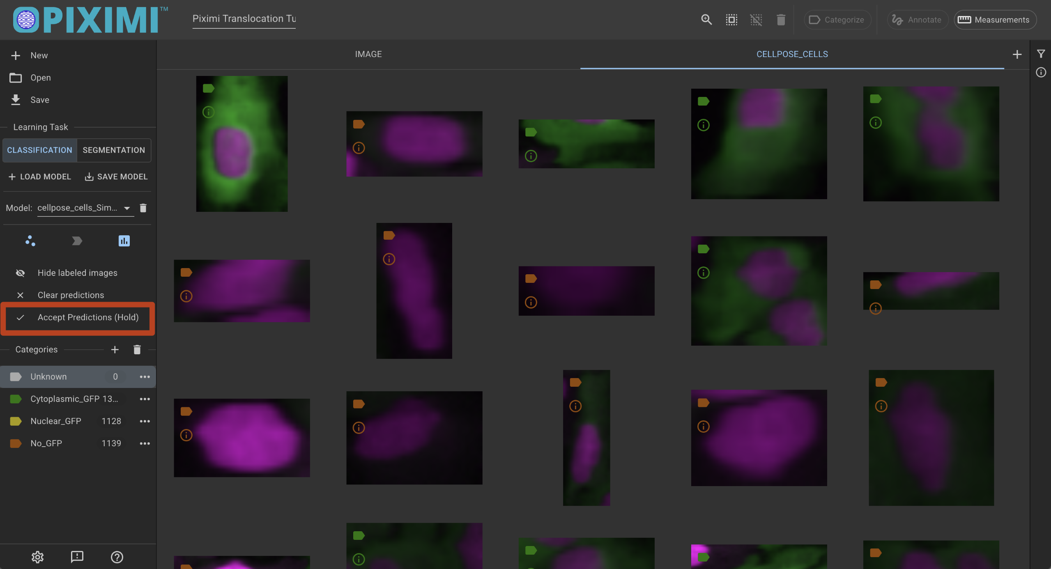The height and width of the screenshot is (569, 1051).
Task: Click info icon on first green cell thumbnail
Action: 208,112
